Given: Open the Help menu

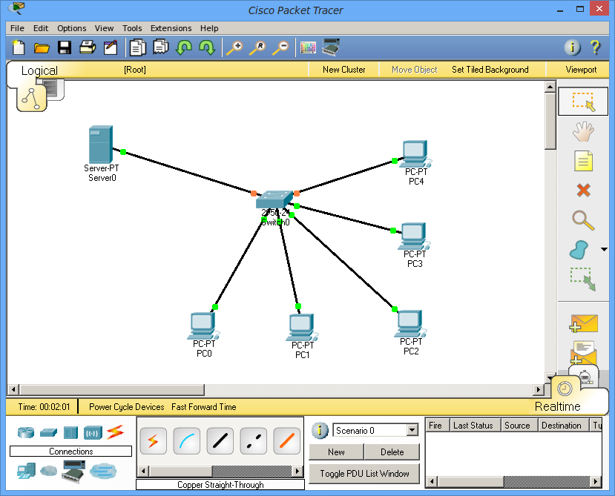Looking at the screenshot, I should pos(209,28).
